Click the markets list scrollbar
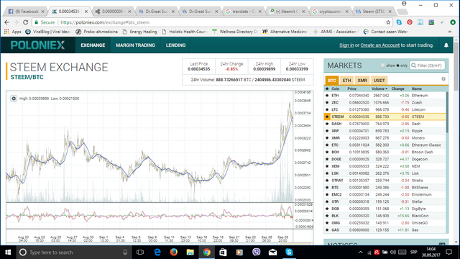The image size is (460, 259). click(x=447, y=112)
